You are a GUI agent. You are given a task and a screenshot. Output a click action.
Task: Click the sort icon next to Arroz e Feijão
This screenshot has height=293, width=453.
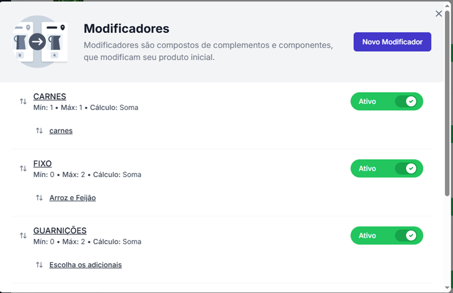pyautogui.click(x=39, y=197)
